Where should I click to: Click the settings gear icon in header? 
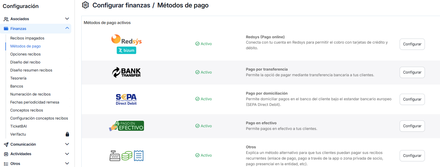coord(86,5)
